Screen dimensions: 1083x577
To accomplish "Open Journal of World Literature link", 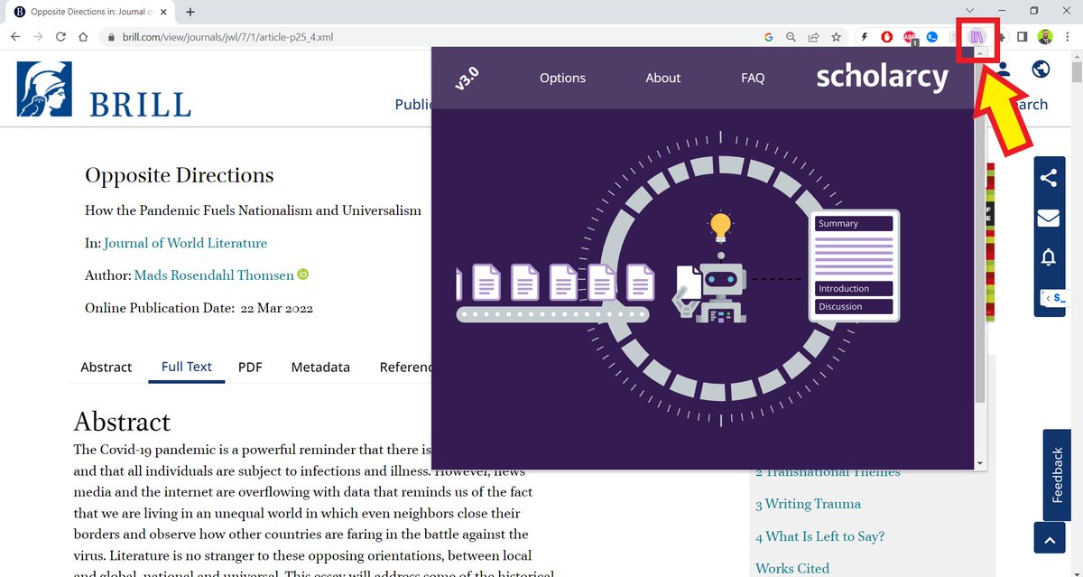I will [x=185, y=243].
